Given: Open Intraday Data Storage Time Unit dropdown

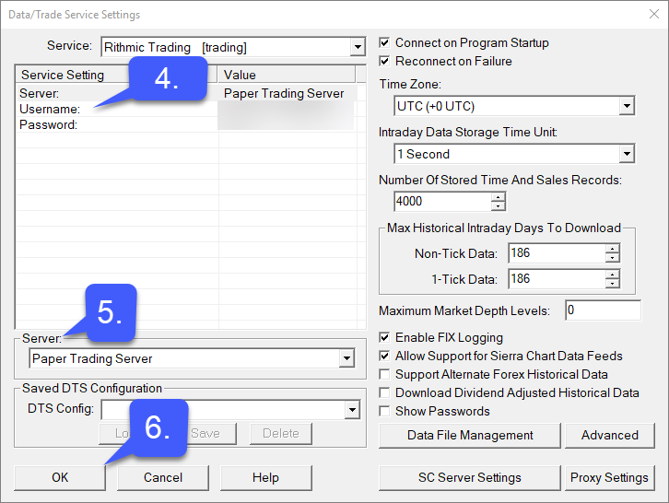Looking at the screenshot, I should (x=627, y=154).
